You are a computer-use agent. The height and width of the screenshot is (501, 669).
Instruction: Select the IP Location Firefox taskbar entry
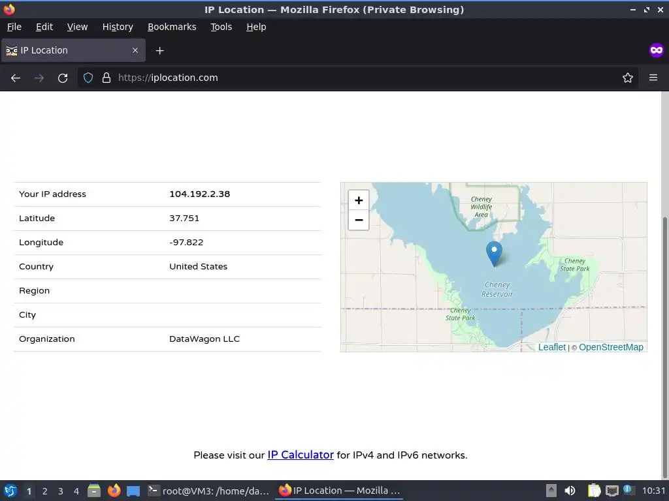[x=340, y=491]
